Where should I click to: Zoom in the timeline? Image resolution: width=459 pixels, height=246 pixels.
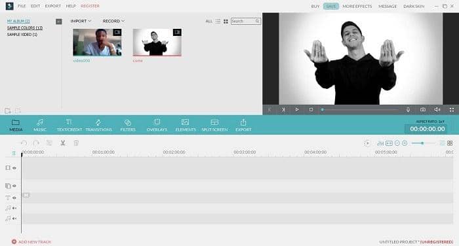405,143
